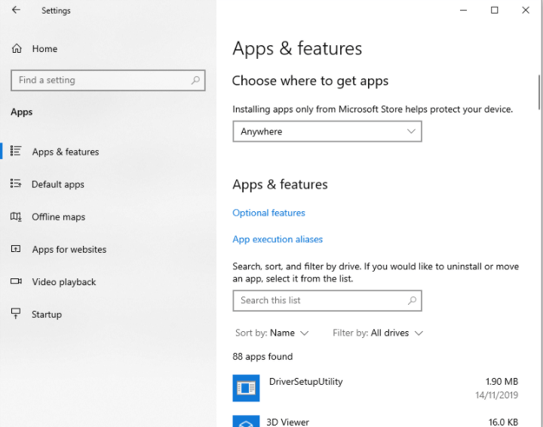
Task: Go to Default apps section
Action: (58, 184)
